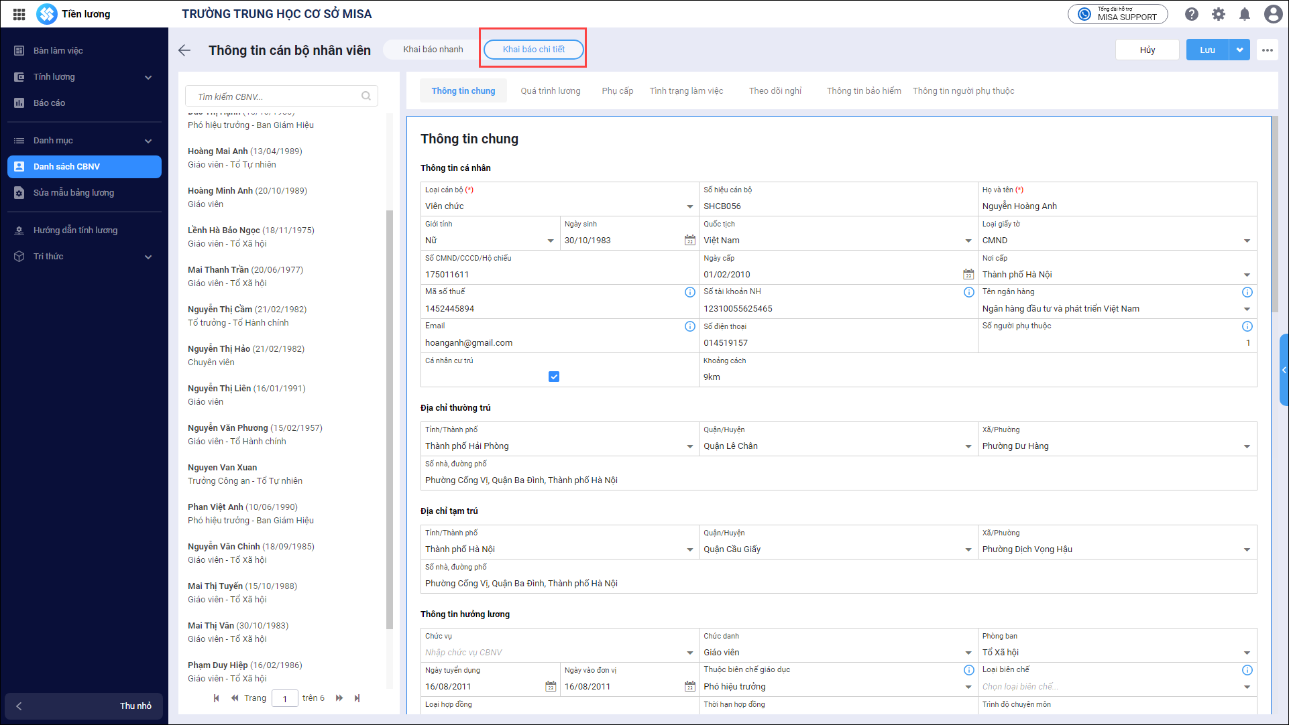Switch to the Thông tin bảo hiểm tab
1289x725 pixels.
click(x=864, y=91)
